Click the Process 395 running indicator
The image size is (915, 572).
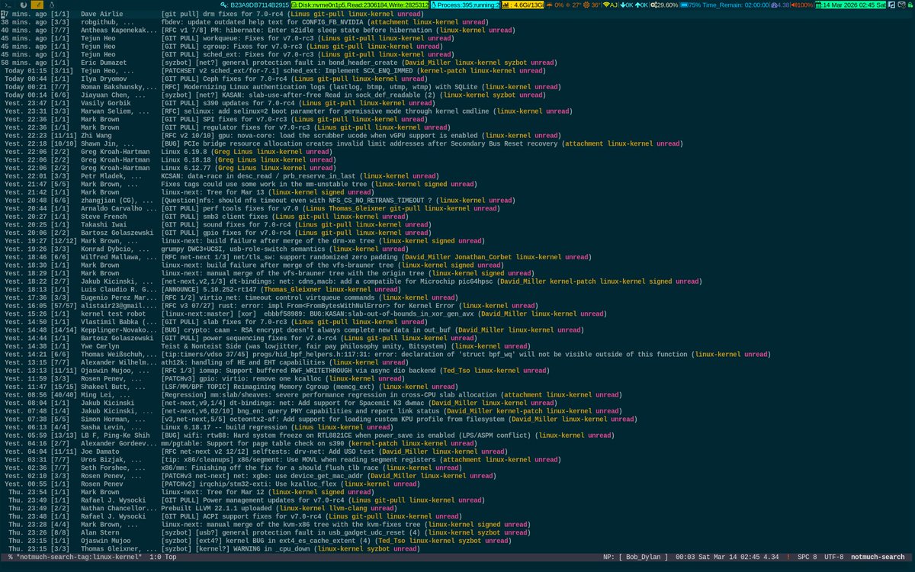(x=465, y=5)
